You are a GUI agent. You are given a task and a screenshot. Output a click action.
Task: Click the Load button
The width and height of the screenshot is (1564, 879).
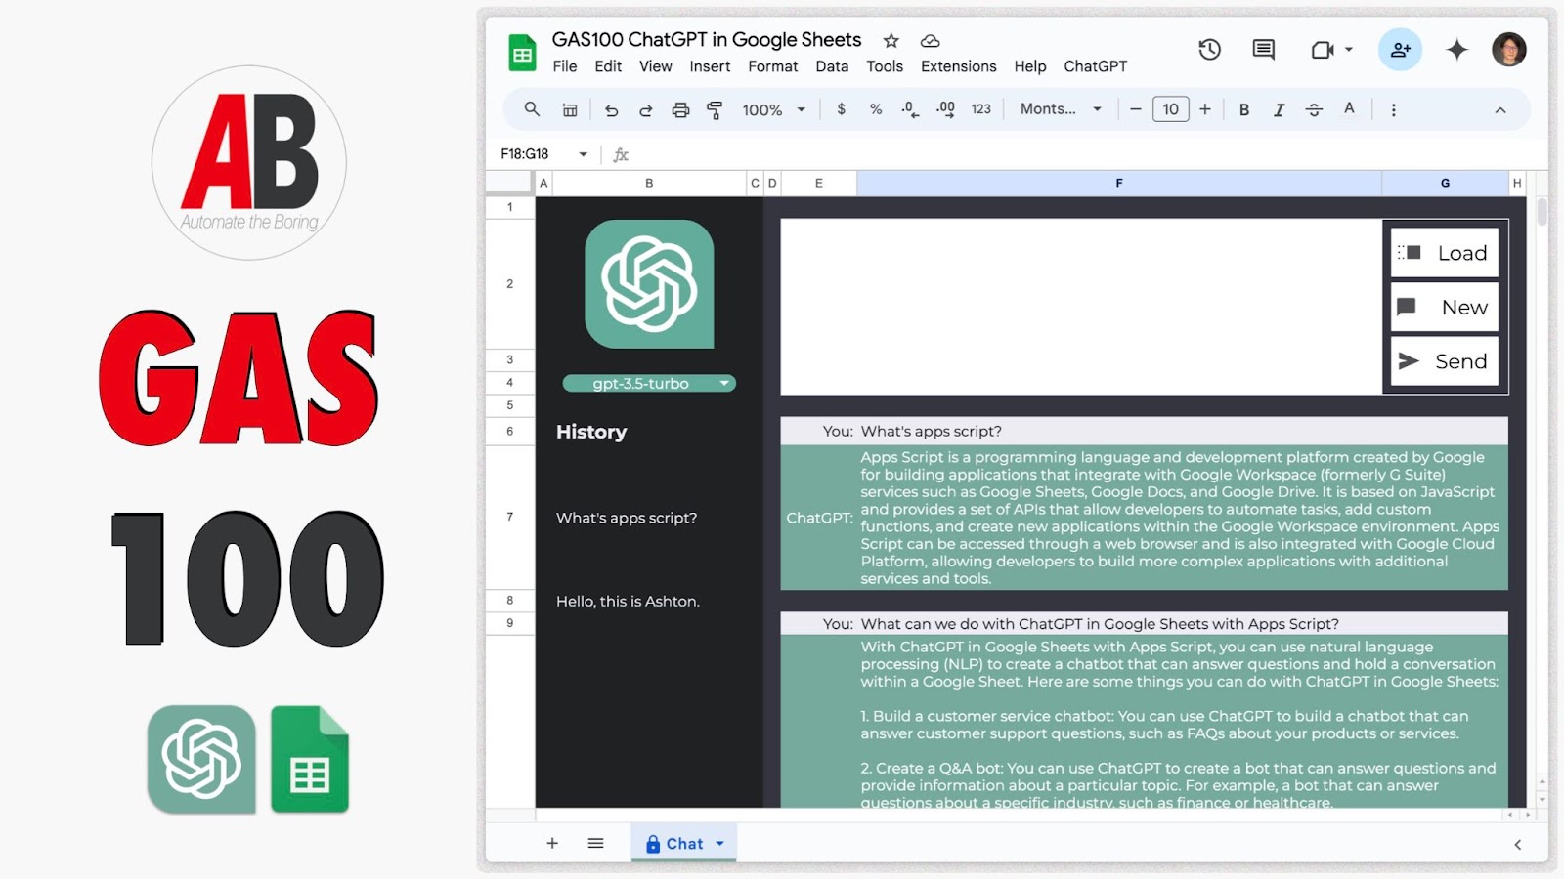tap(1445, 253)
